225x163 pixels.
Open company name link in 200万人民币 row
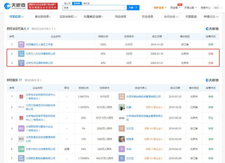click(x=40, y=149)
